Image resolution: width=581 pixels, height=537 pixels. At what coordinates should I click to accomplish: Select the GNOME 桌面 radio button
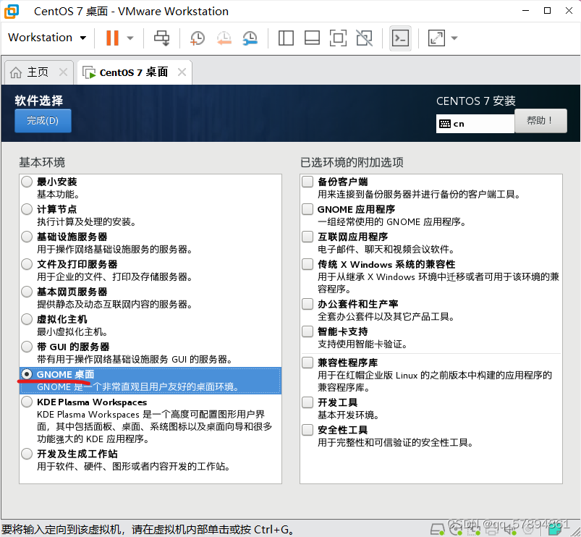[x=27, y=374]
